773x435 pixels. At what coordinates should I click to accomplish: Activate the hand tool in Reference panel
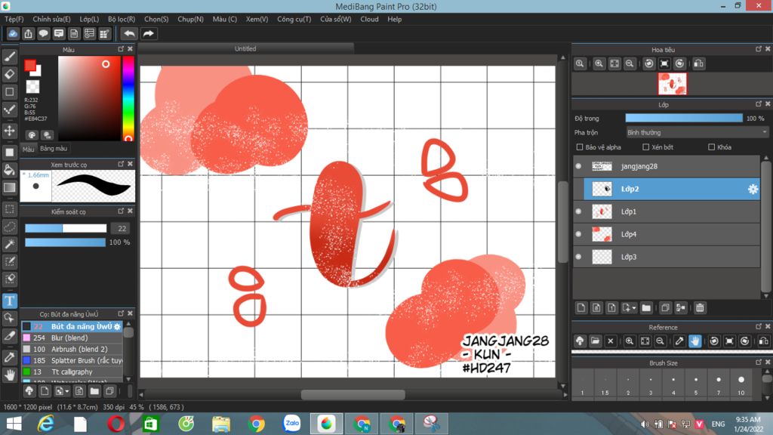(x=694, y=341)
